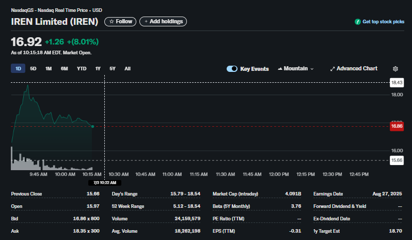The image size is (412, 240).
Task: Click the +1.26 price change
Action: (x=54, y=42)
